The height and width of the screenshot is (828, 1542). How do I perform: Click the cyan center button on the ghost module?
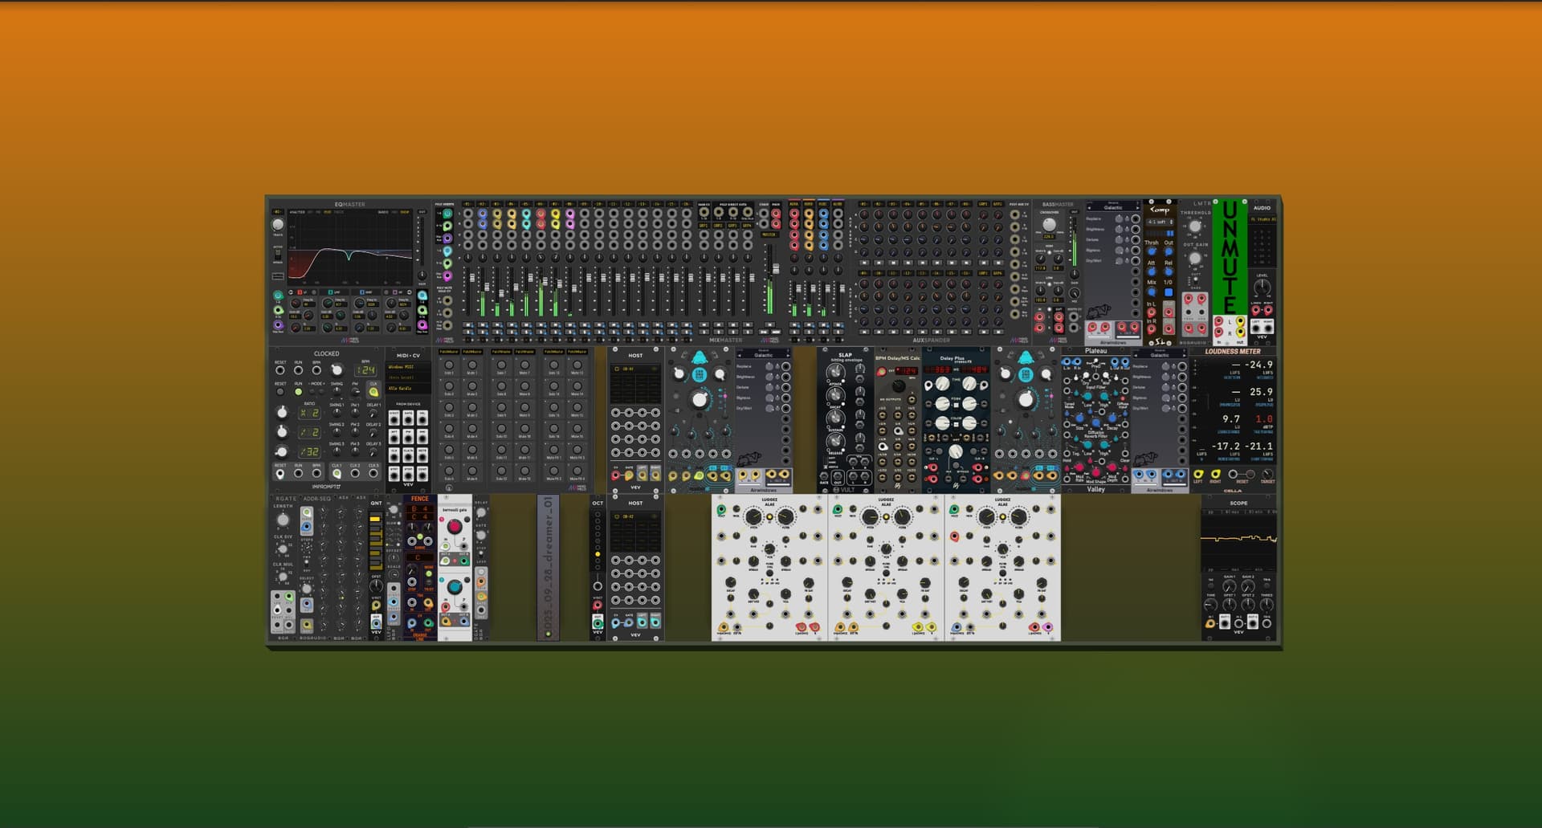[700, 375]
